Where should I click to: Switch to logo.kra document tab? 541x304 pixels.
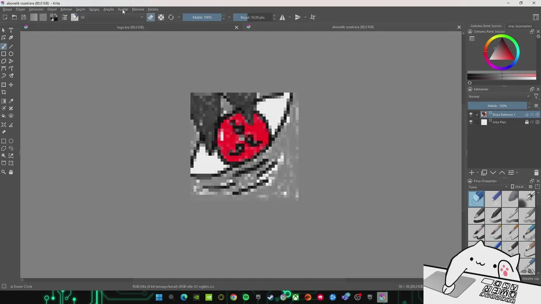[131, 27]
